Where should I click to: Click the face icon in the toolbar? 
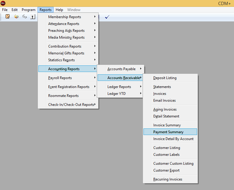(8, 17)
